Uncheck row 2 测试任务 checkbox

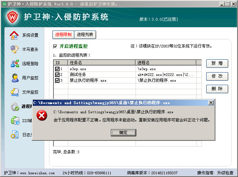pos(57,75)
